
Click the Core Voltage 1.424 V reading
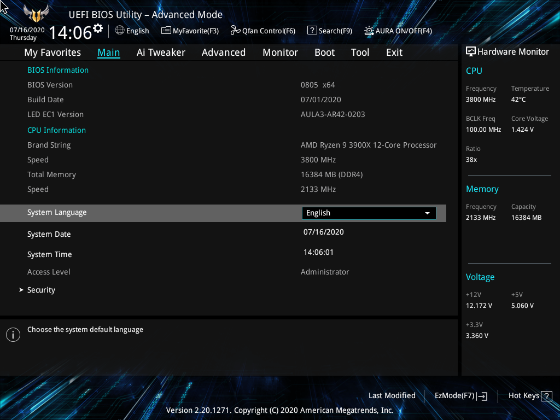[522, 130]
